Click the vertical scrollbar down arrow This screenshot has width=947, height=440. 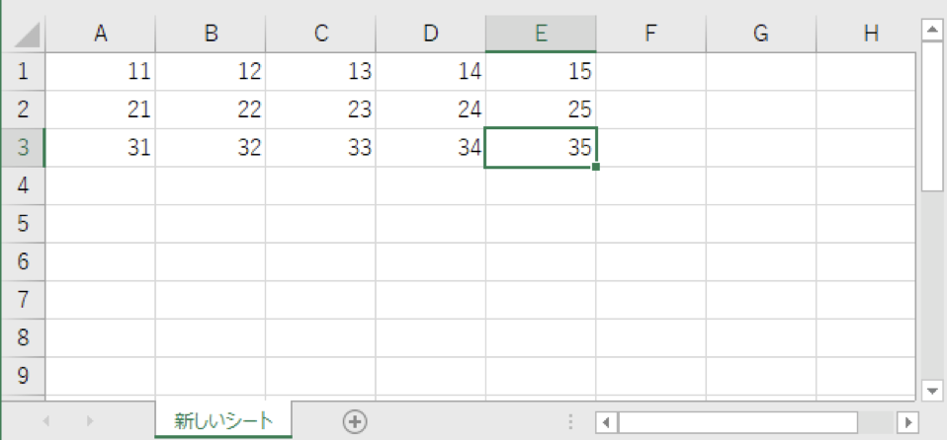click(932, 390)
